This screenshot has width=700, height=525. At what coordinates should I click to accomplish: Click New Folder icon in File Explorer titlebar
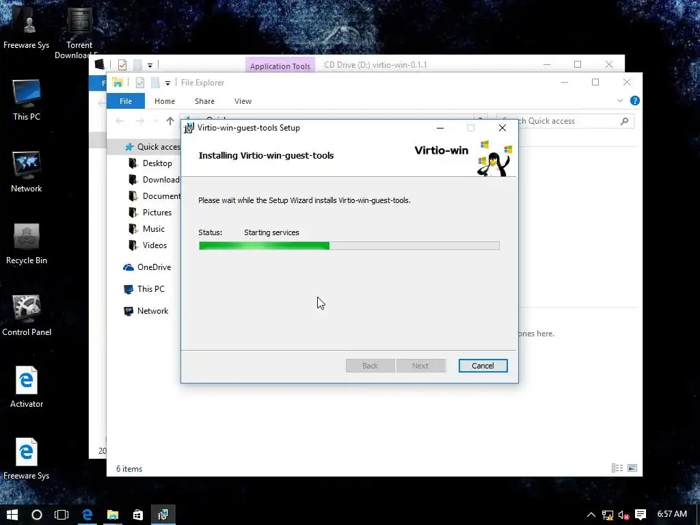pos(155,83)
